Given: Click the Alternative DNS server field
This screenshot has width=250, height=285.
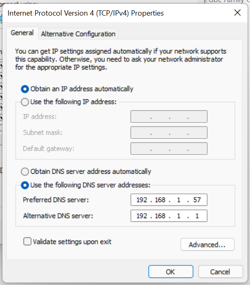Looking at the screenshot, I should coord(169,216).
